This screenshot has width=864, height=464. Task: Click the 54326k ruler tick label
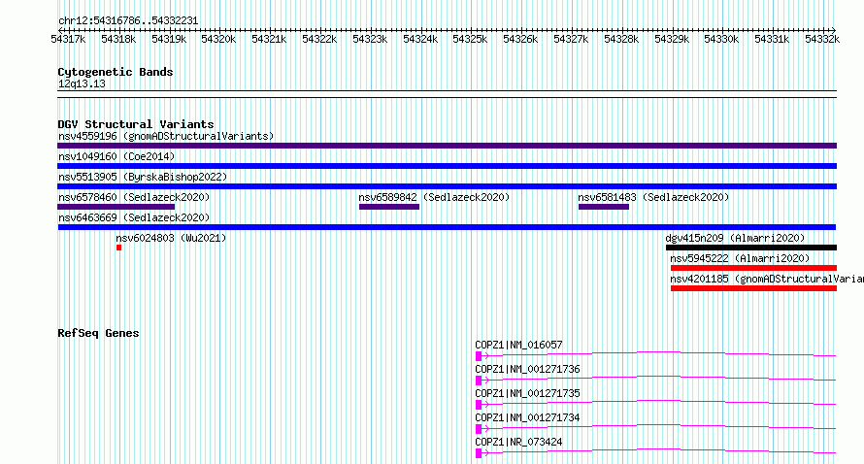pos(520,39)
